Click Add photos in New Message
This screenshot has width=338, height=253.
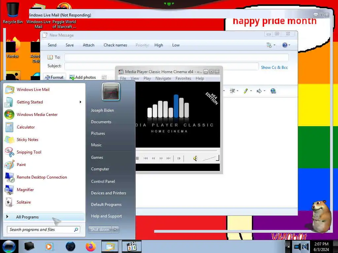point(83,77)
